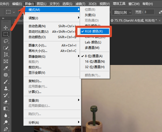Viewport: 162px width, 132px height.
Task: Select the Pen tool
Action: click(5, 129)
